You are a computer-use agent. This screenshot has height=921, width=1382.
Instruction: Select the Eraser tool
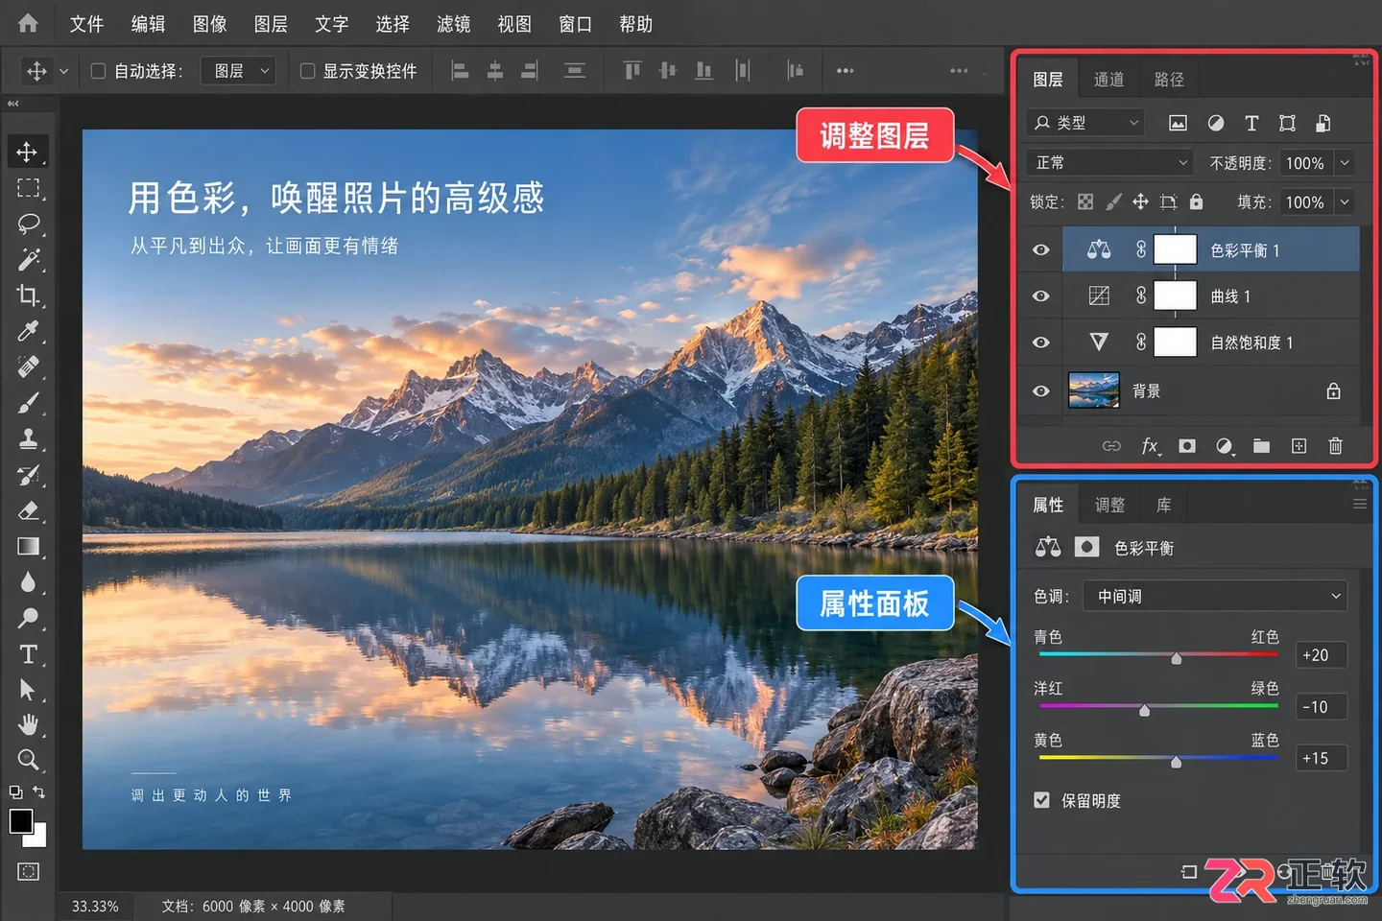coord(28,510)
